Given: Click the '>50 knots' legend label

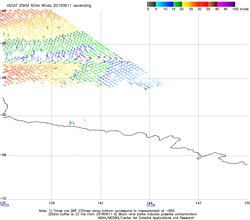Looking at the screenshot, I should click(x=240, y=9).
